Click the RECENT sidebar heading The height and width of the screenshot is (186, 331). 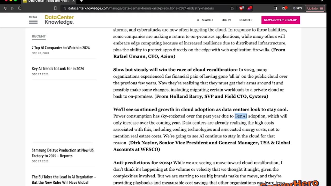click(x=39, y=36)
